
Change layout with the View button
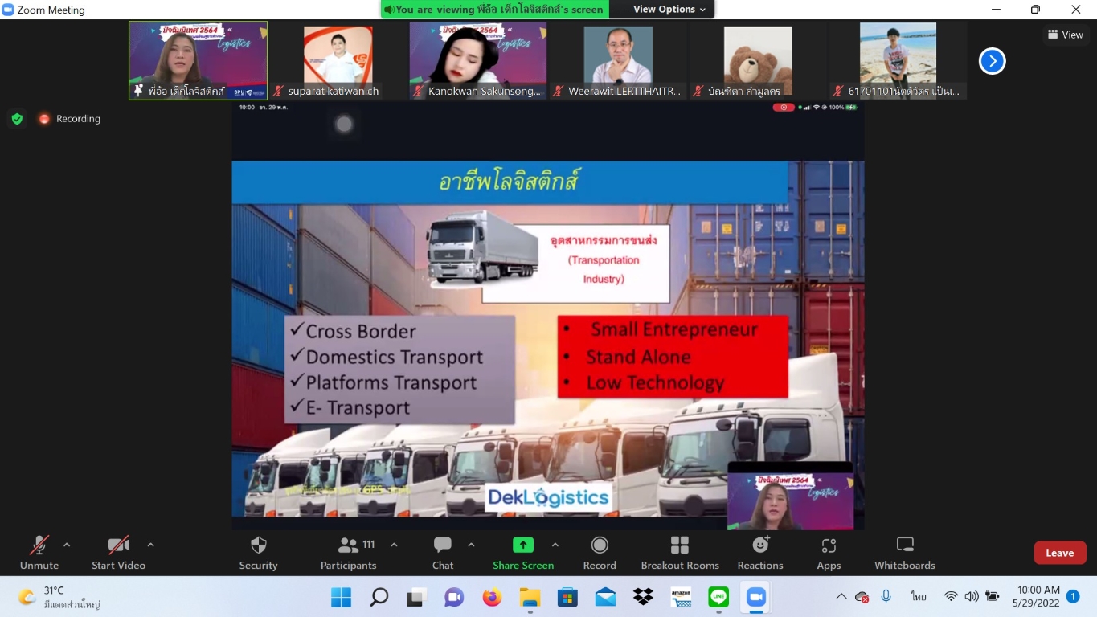1066,35
